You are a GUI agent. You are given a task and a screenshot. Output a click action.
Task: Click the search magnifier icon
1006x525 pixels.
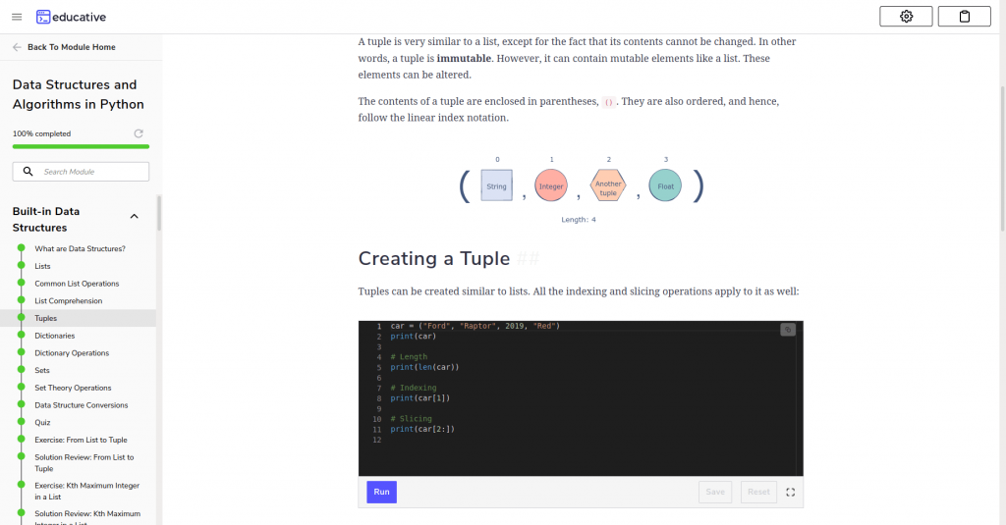28,171
